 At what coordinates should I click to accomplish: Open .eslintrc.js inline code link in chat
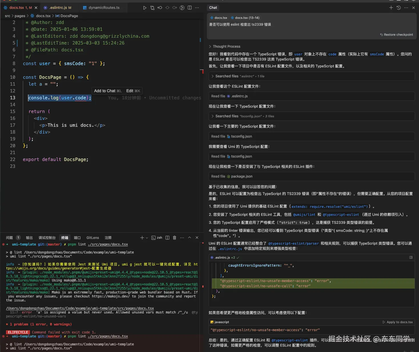230,249
